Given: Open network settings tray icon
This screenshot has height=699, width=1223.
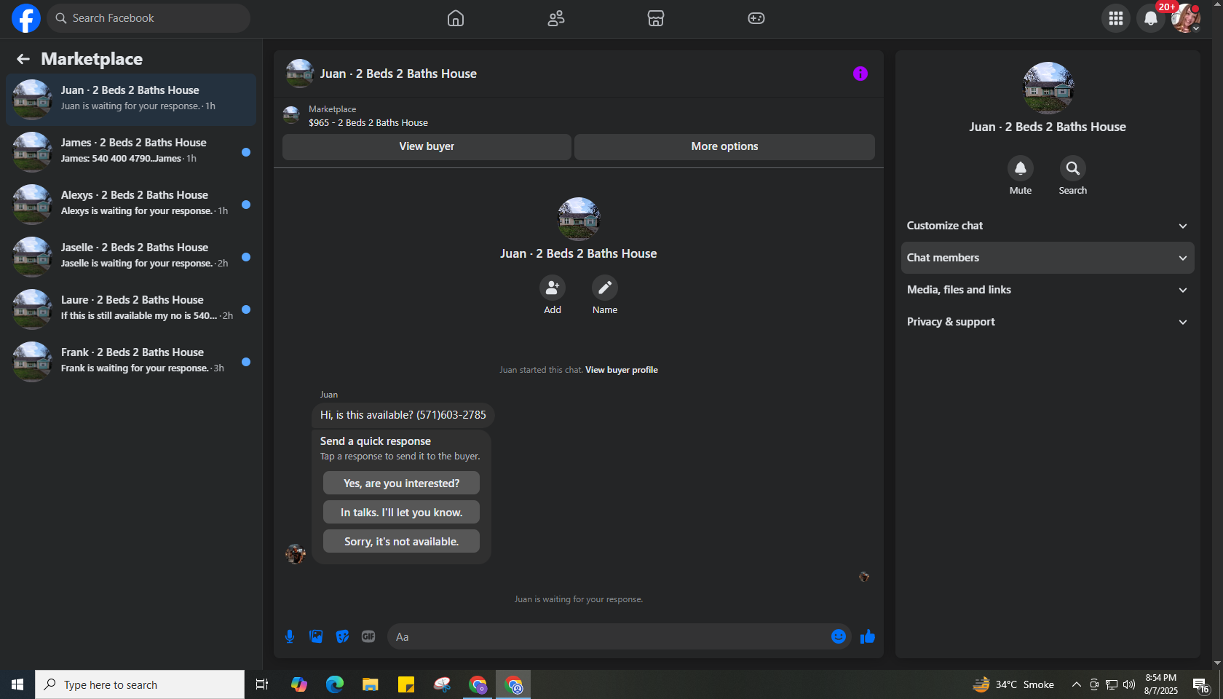Looking at the screenshot, I should (x=1112, y=684).
